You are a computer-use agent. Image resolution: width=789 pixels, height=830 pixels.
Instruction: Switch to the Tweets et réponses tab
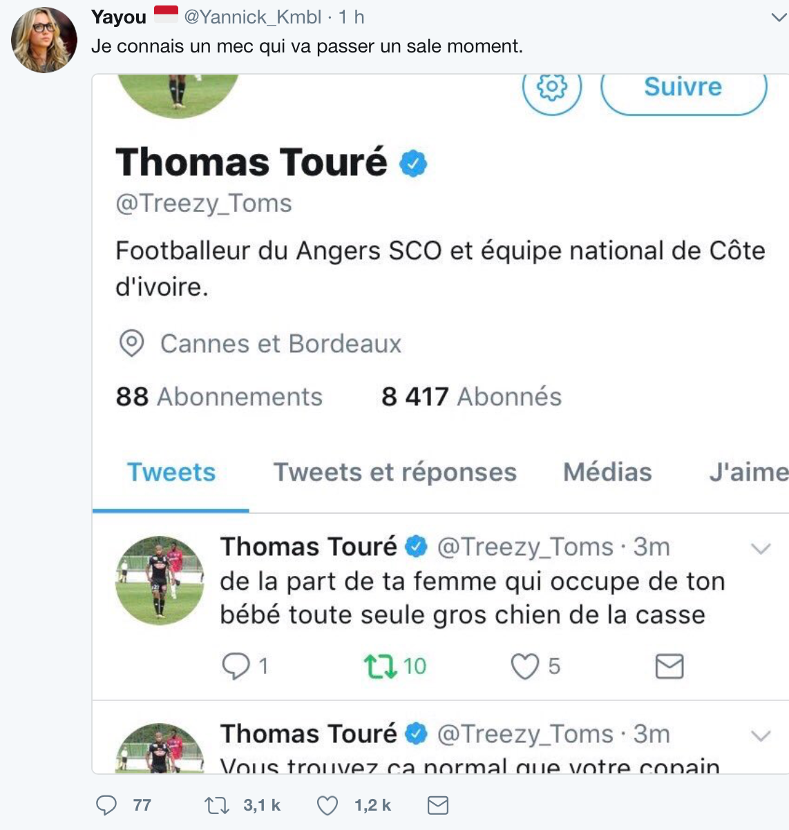(394, 472)
